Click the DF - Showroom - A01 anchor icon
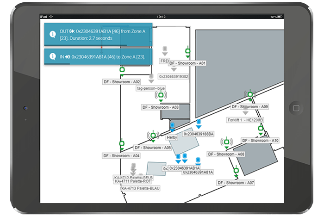 (x=188, y=51)
